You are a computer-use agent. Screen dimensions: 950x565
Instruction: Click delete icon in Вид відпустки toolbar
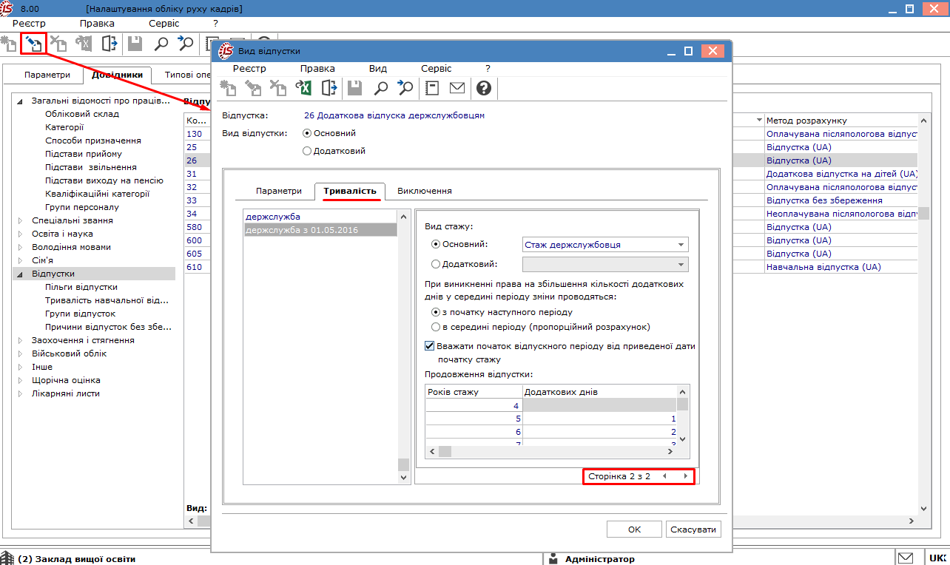pos(278,88)
